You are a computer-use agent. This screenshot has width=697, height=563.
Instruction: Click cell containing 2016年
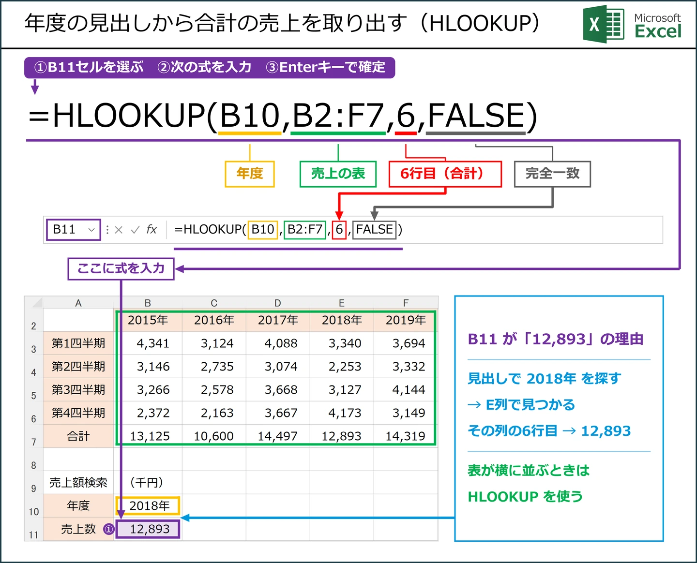click(x=214, y=320)
